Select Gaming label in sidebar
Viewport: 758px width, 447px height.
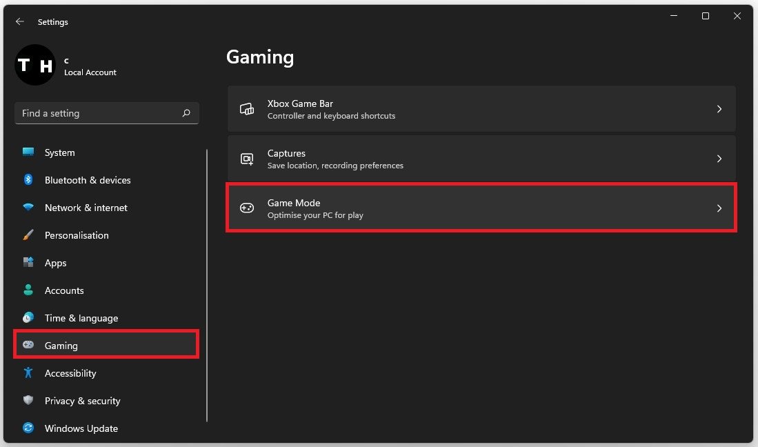pos(61,346)
